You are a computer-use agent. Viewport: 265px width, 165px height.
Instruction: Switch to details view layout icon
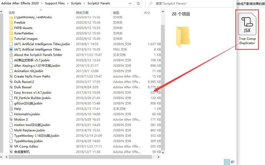click(x=227, y=162)
